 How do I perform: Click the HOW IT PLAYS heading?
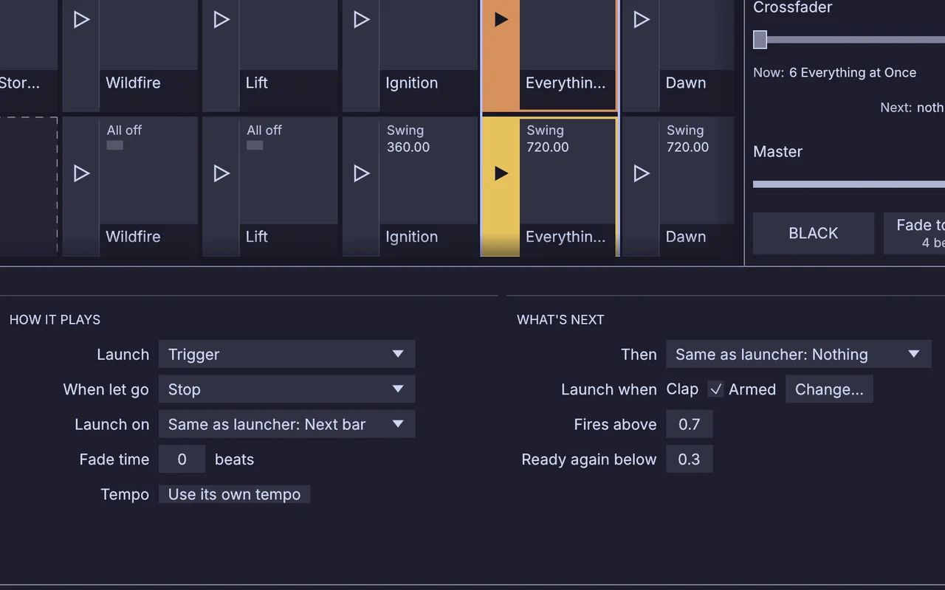point(55,319)
